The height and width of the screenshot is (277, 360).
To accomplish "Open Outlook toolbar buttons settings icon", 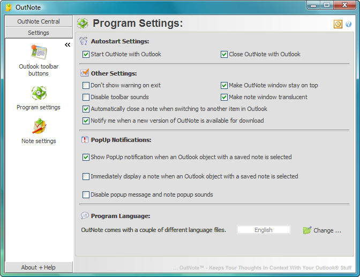I will [39, 52].
